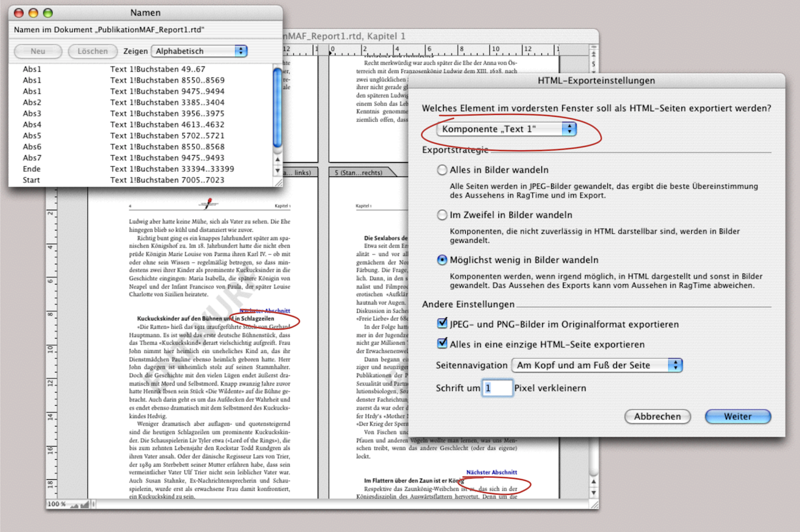Click the red pen logo in page header
Screen dimensions: 800x532
pos(207,204)
